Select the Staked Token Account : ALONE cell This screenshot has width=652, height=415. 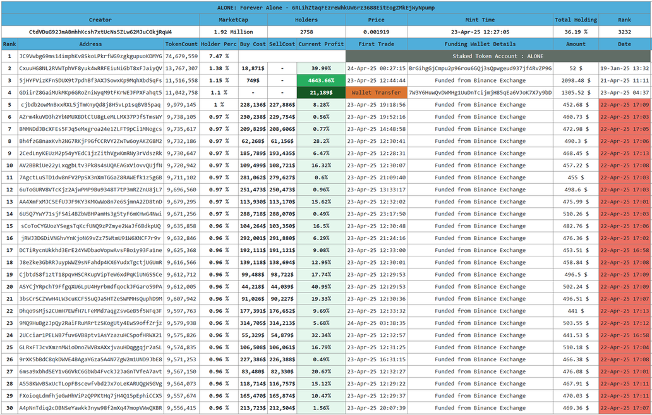[x=498, y=56]
